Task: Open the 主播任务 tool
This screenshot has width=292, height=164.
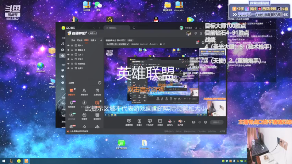Action: pyautogui.click(x=97, y=92)
